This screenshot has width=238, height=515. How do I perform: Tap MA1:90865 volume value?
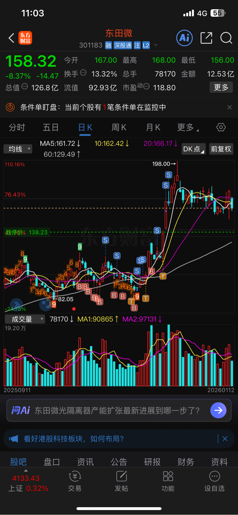tap(98, 319)
